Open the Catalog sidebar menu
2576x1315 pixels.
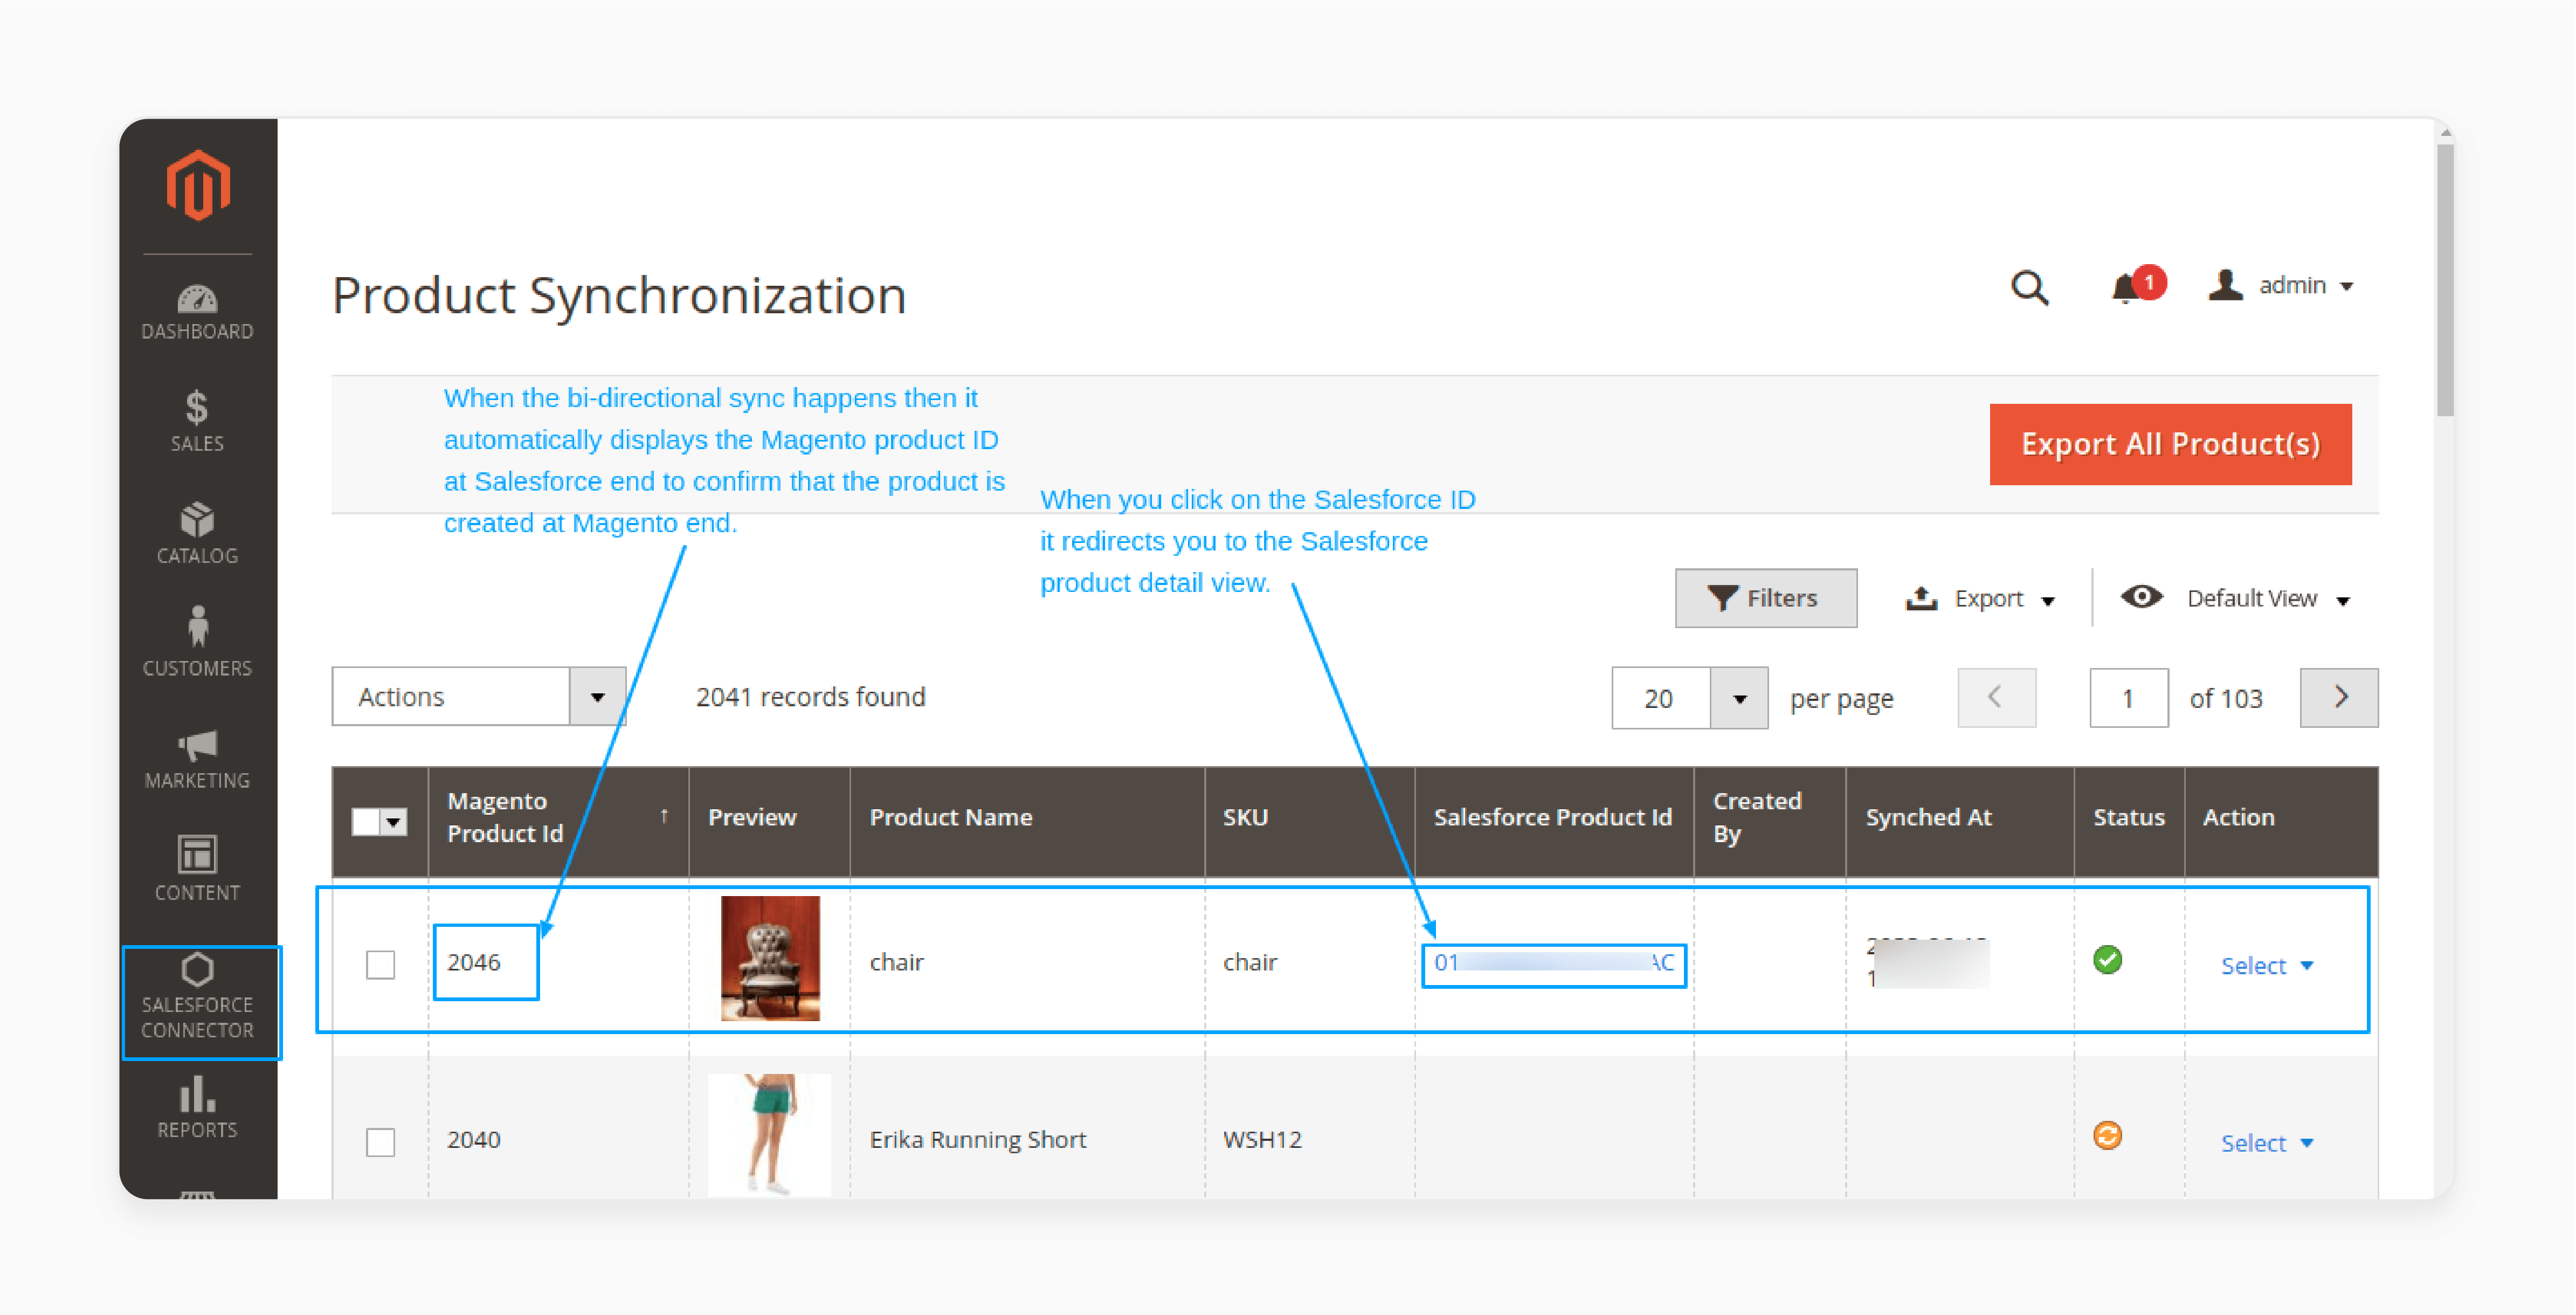(x=198, y=534)
